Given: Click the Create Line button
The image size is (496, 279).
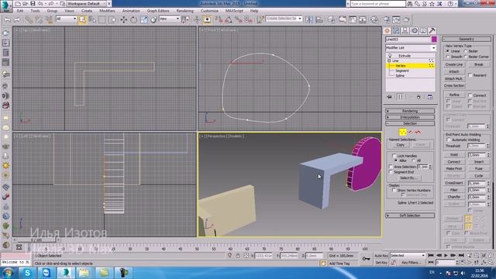Looking at the screenshot, I should [x=454, y=64].
